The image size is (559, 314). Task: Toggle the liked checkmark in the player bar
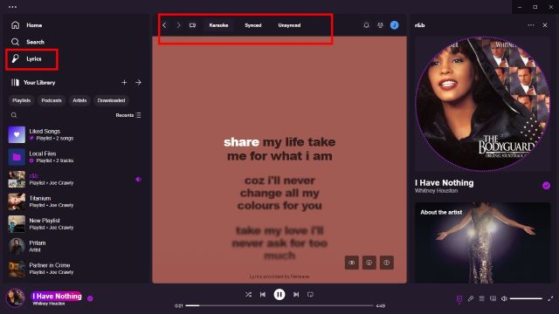point(90,298)
